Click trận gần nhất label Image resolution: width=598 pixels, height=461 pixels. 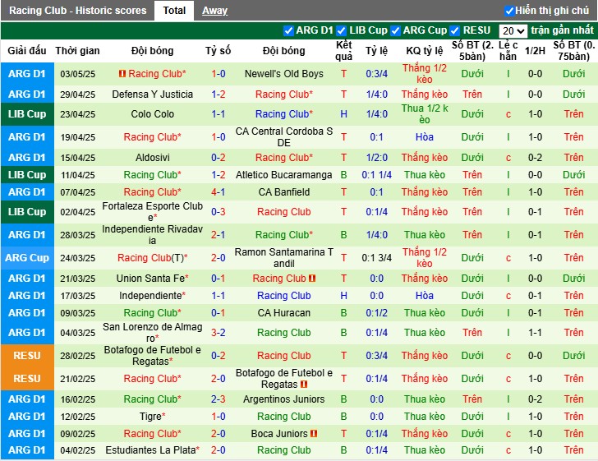click(562, 30)
